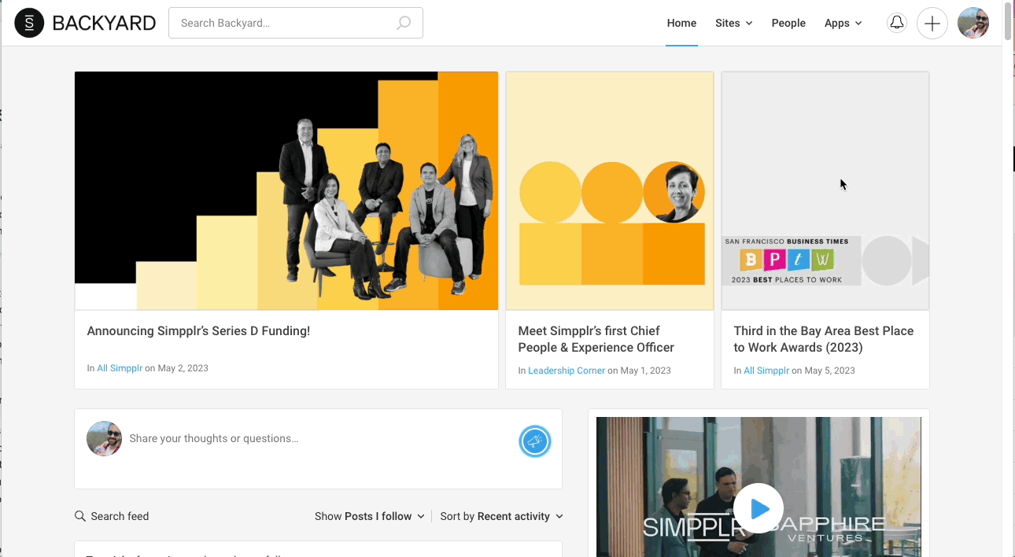This screenshot has width=1015, height=557.
Task: Click All Simpplr link dated May 2, 2023
Action: coord(120,368)
